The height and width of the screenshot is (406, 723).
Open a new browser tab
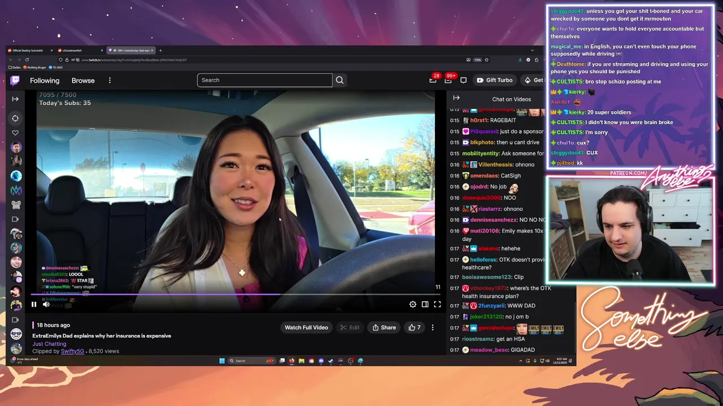point(160,51)
